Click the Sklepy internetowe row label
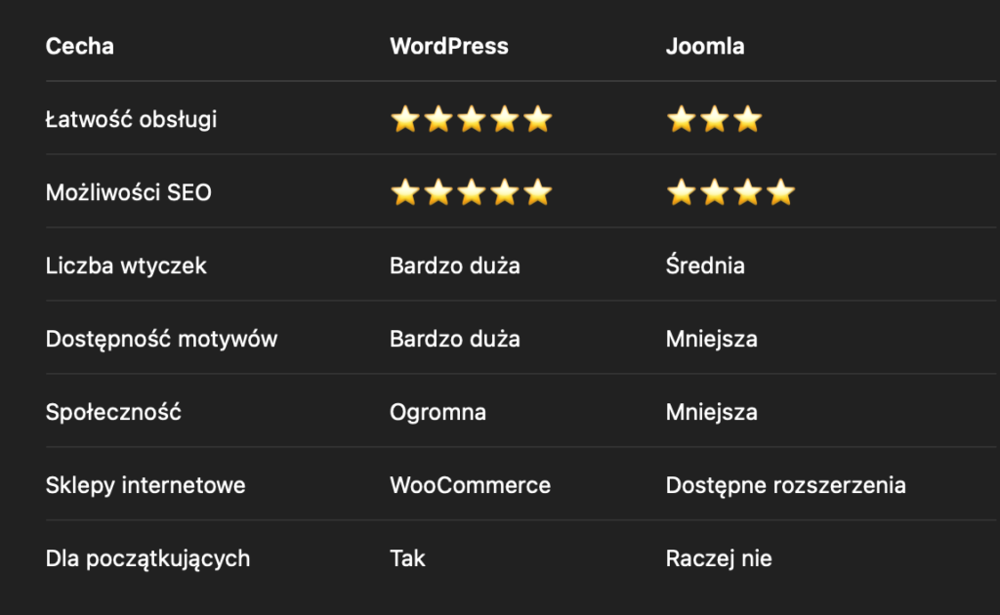Image resolution: width=1000 pixels, height=615 pixels. (146, 485)
